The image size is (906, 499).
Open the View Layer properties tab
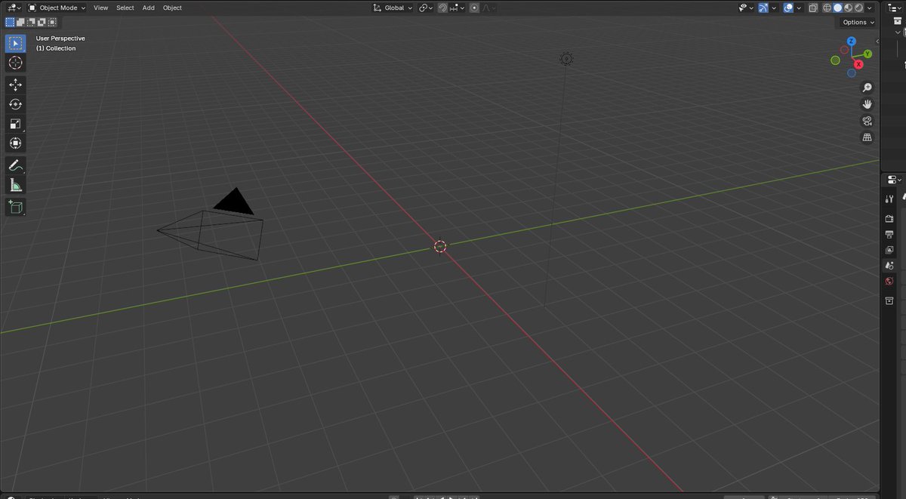point(889,250)
